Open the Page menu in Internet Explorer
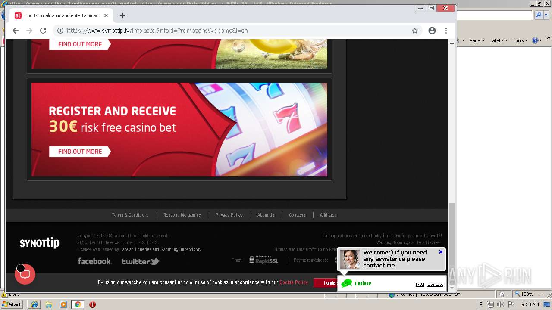552x310 pixels. point(477,40)
